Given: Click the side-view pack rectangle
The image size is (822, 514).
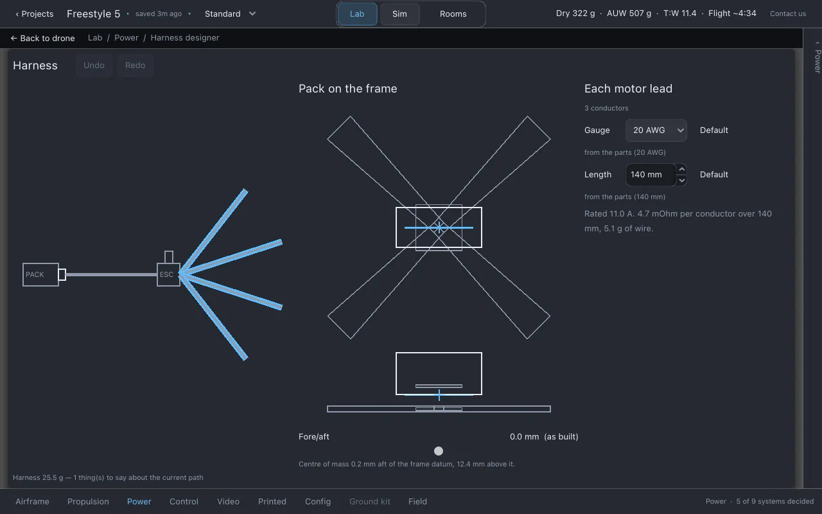Looking at the screenshot, I should pos(439,373).
